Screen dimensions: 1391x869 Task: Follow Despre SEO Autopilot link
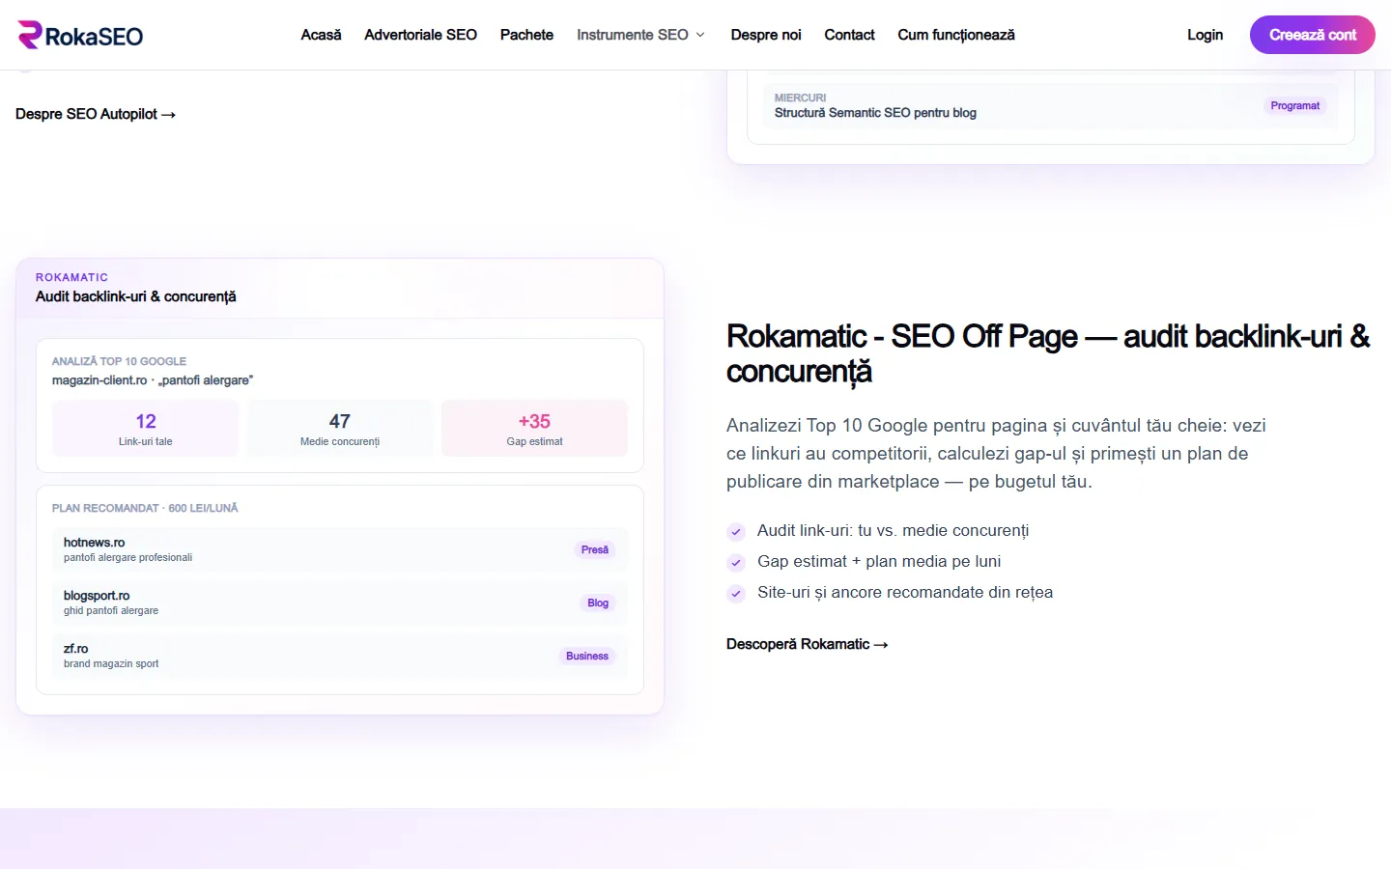coord(96,114)
